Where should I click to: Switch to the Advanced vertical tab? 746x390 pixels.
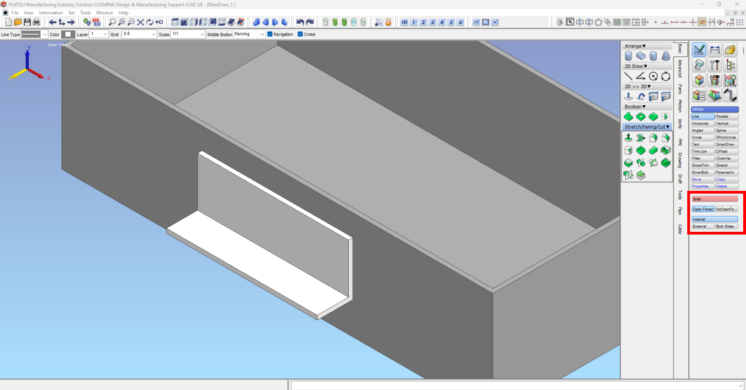[x=680, y=69]
